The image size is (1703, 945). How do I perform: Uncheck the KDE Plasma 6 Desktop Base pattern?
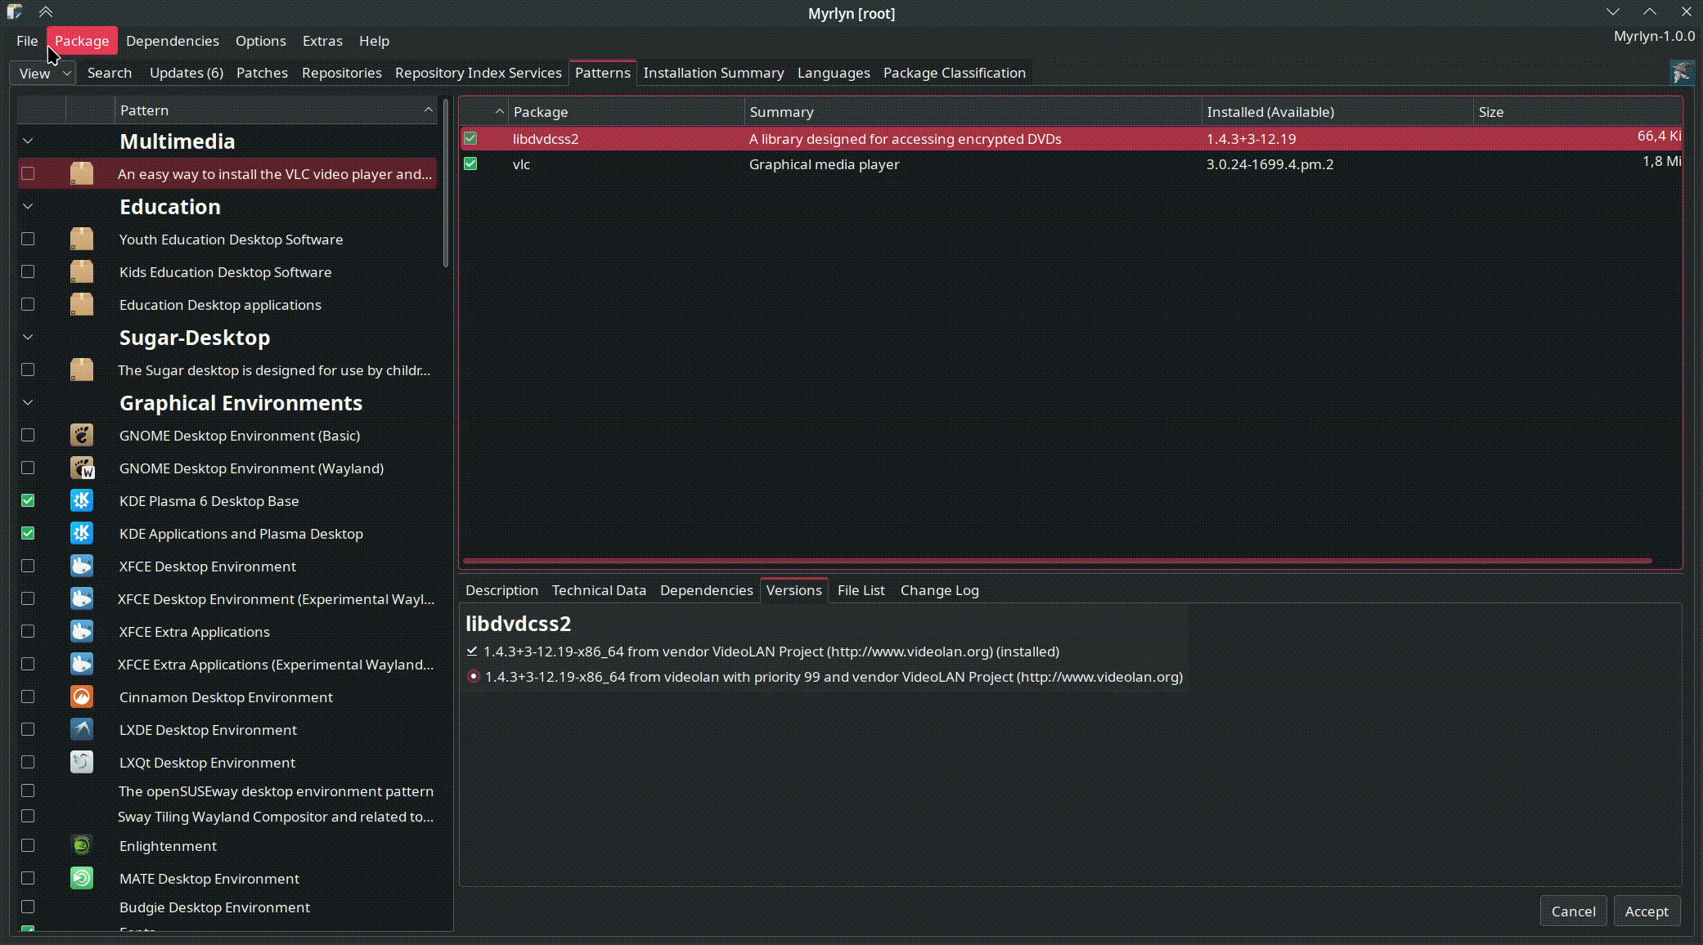pyautogui.click(x=28, y=500)
